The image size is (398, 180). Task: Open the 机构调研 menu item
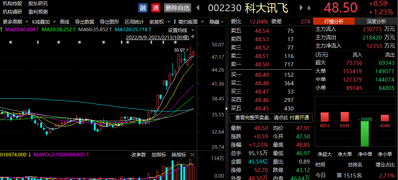coord(12,12)
